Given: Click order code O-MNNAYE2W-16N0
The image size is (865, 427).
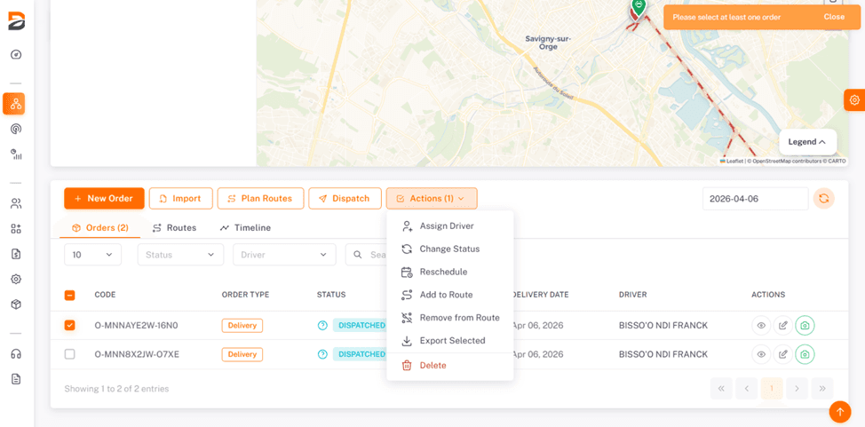Looking at the screenshot, I should [136, 326].
